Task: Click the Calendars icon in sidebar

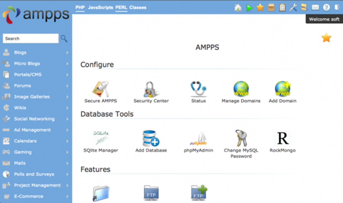Action: click(6, 141)
